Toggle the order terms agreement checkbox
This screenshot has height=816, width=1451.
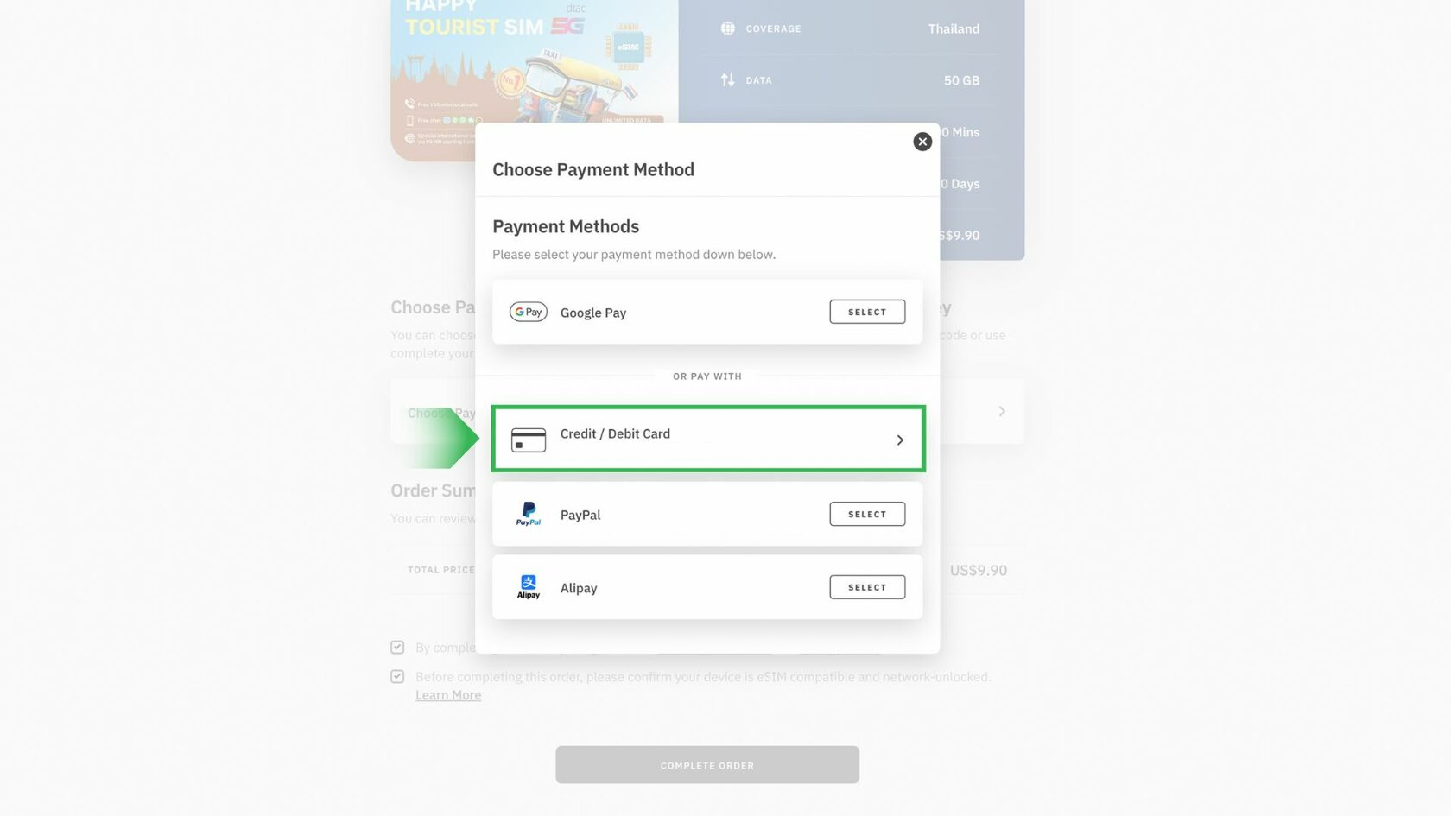coord(397,648)
